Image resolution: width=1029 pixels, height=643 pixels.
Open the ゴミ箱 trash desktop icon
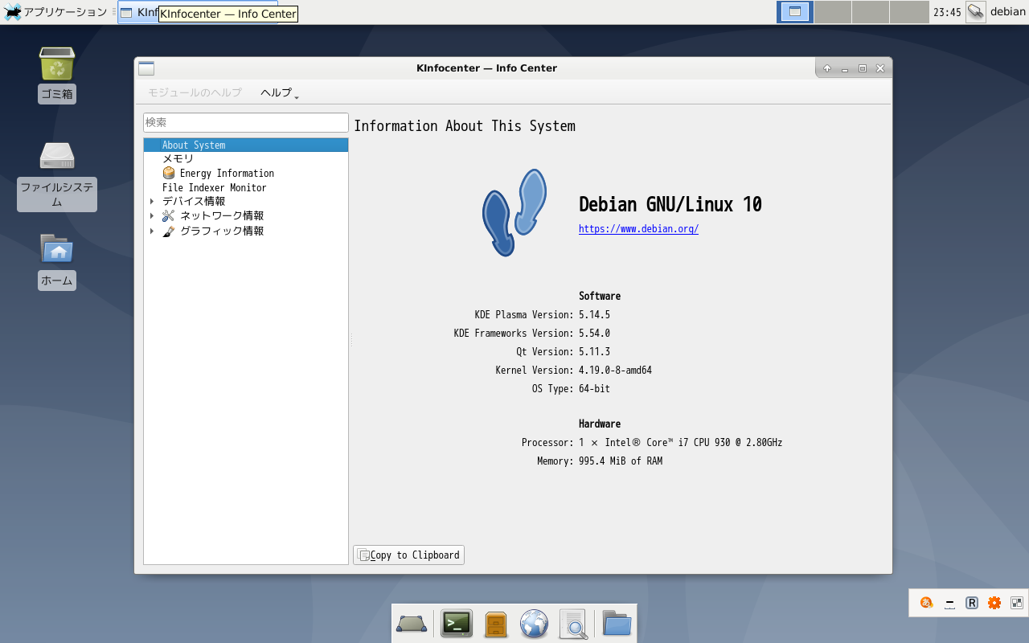pos(56,63)
